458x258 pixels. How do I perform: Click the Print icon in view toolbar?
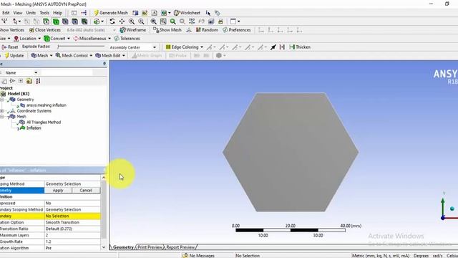[x=221, y=21]
